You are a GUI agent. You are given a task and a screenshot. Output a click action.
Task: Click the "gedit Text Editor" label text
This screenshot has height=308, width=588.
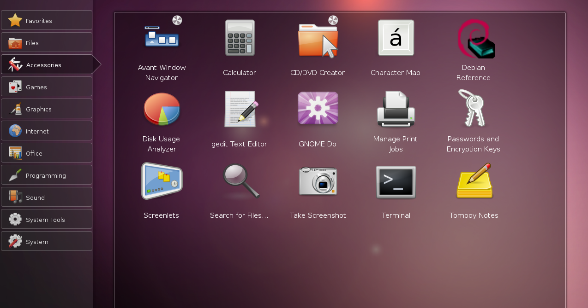240,144
